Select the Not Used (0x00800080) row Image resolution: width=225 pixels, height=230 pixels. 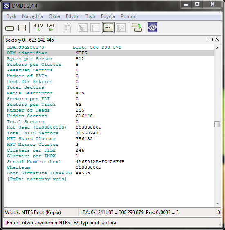(x=109, y=127)
